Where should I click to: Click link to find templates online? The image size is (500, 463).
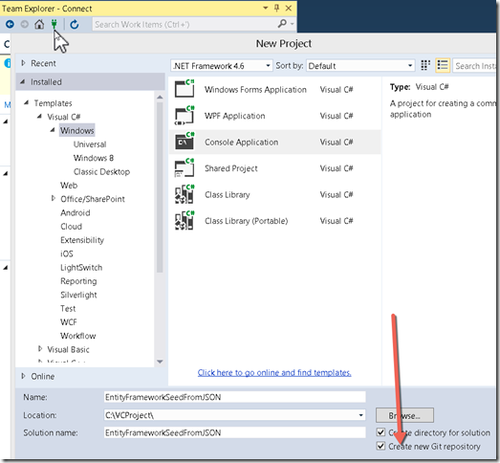(274, 372)
